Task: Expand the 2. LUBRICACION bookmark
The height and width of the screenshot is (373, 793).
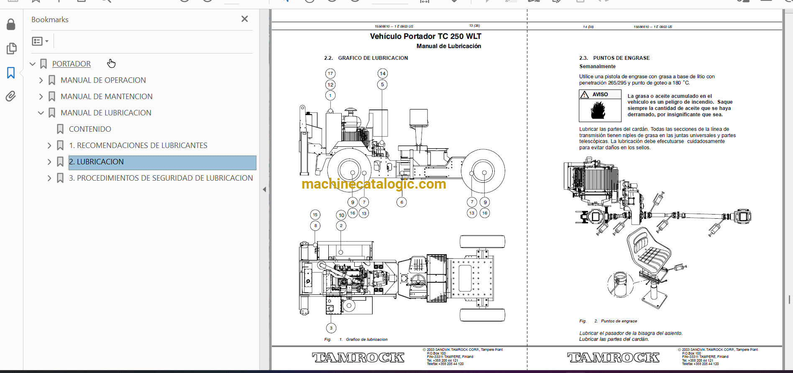Action: tap(49, 162)
